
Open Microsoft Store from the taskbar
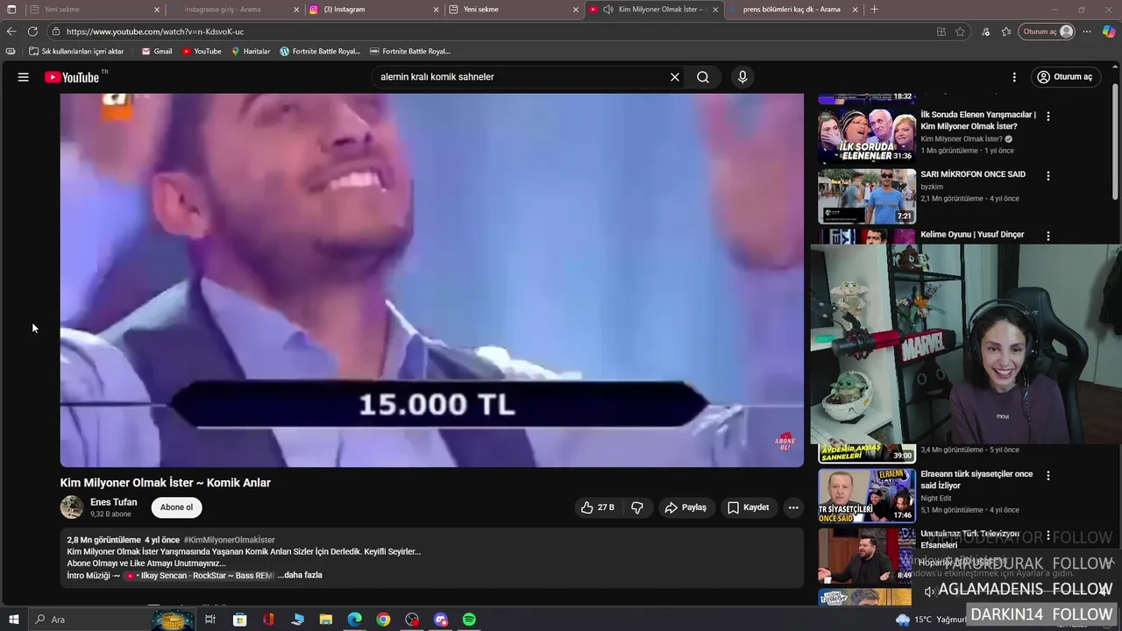pyautogui.click(x=239, y=620)
